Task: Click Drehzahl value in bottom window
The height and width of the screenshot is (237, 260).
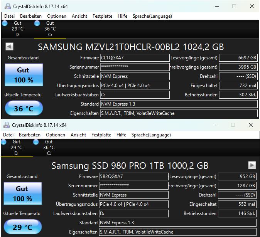Action: tap(237, 195)
